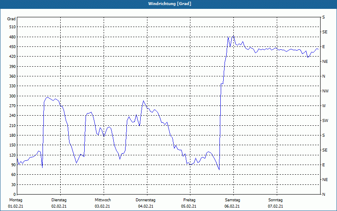Viewport: 337px width, 211px height.
Task: Pick the E compass label on the 90 gridline
Action: click(x=324, y=165)
